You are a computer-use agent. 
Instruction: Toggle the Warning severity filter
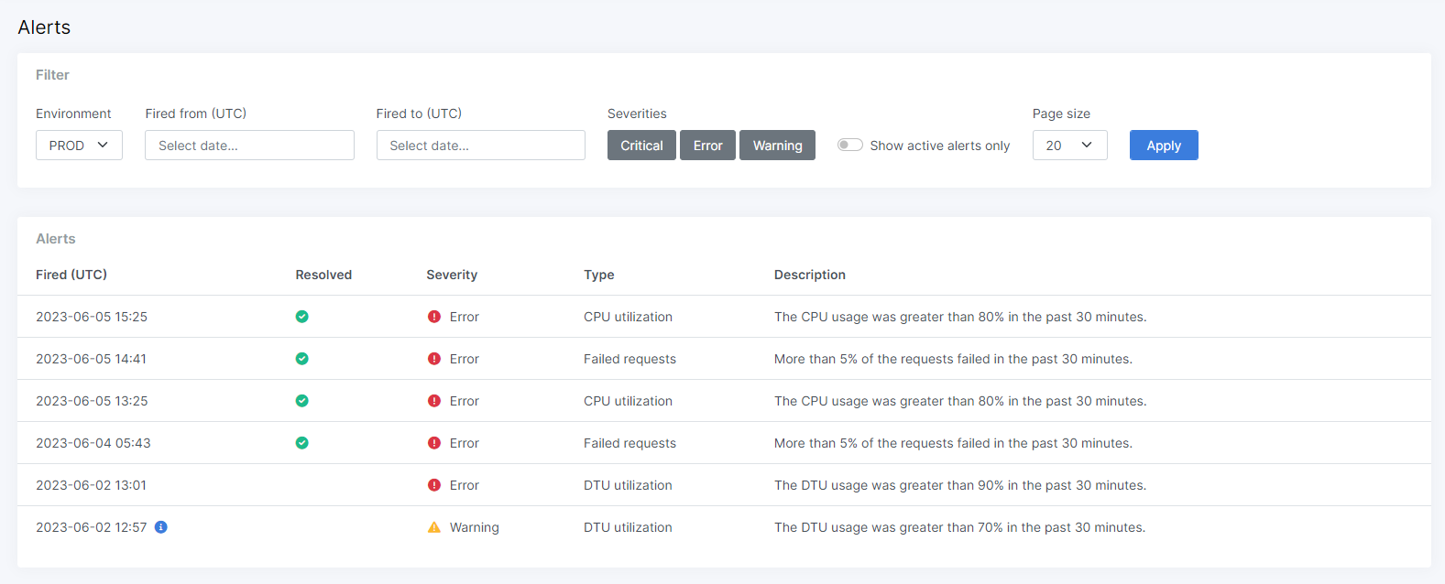pos(777,146)
